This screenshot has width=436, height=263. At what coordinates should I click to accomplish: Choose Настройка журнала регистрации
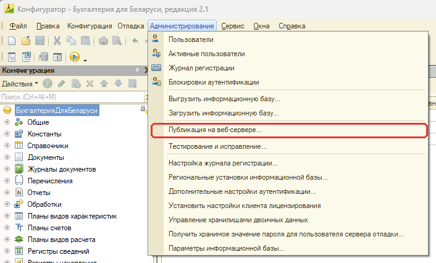288,163
